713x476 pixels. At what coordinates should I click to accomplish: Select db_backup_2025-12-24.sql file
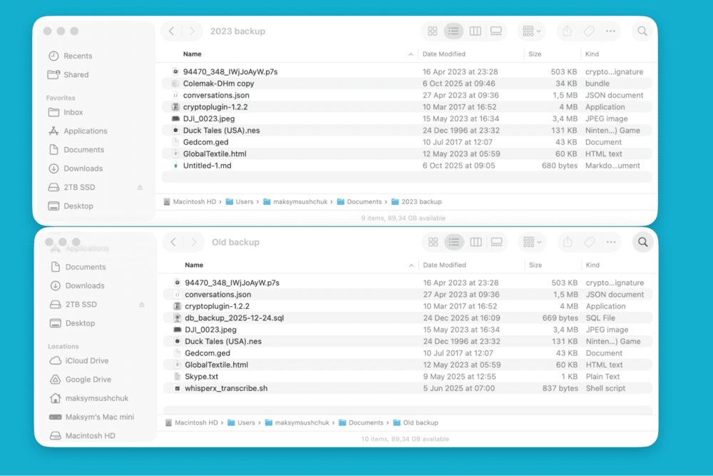point(408,318)
